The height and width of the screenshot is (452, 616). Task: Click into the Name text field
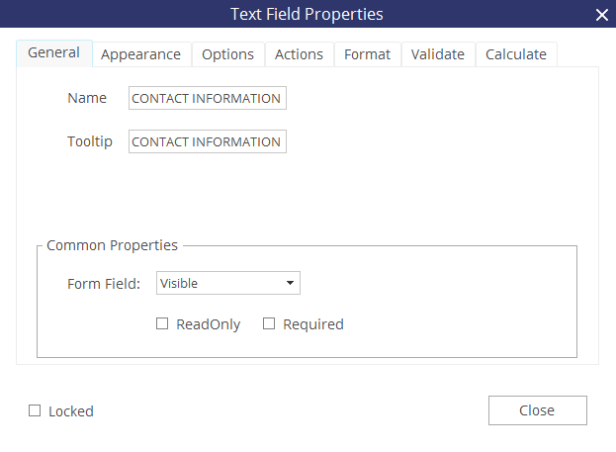point(207,98)
